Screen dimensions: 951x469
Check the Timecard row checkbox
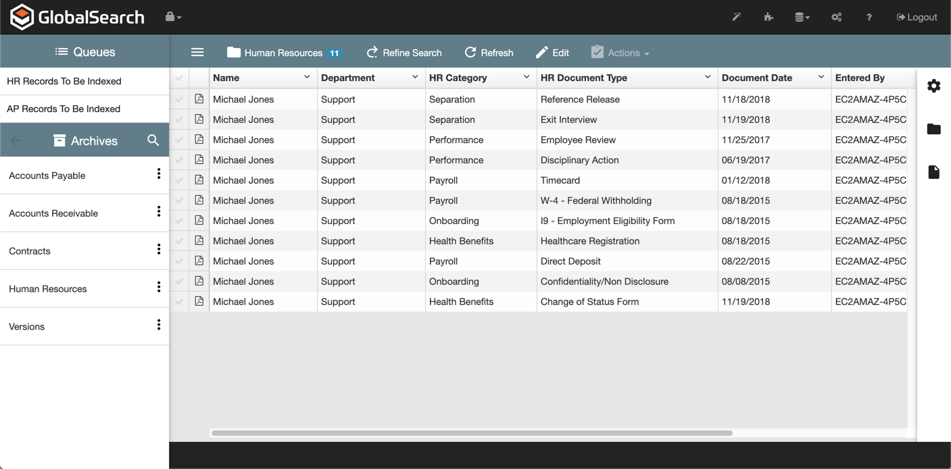coord(179,180)
